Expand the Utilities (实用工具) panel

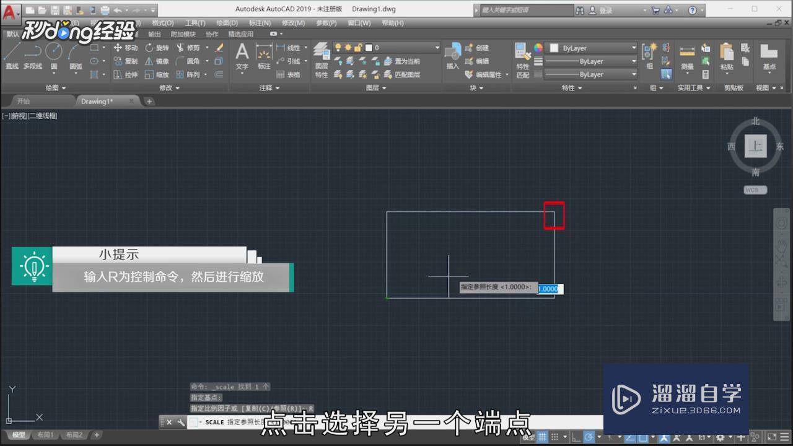tap(693, 88)
